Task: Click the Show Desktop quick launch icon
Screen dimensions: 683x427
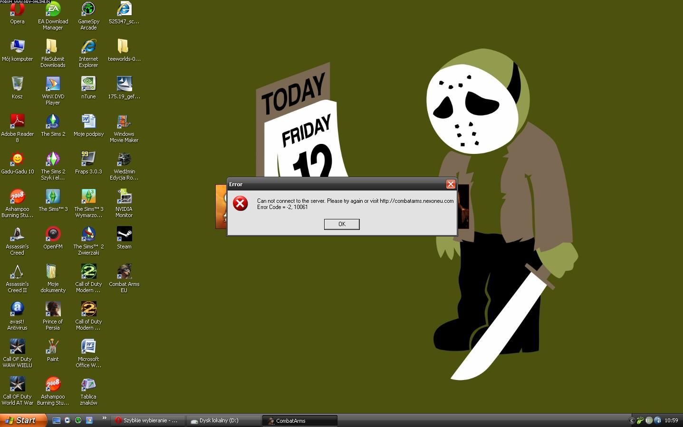Action: click(x=57, y=420)
